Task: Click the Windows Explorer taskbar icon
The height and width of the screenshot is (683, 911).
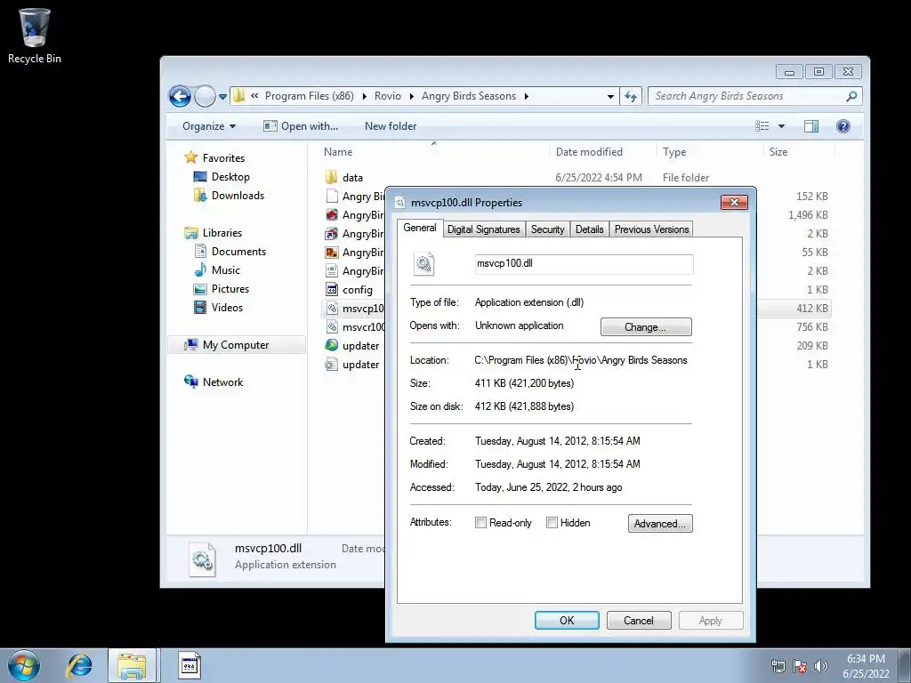Action: pos(132,665)
